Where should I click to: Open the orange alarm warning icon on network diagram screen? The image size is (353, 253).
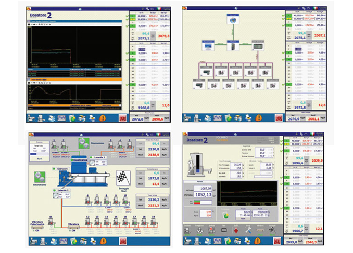click(x=259, y=118)
